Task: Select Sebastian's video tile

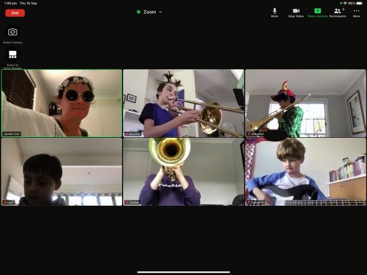Action: (x=305, y=103)
